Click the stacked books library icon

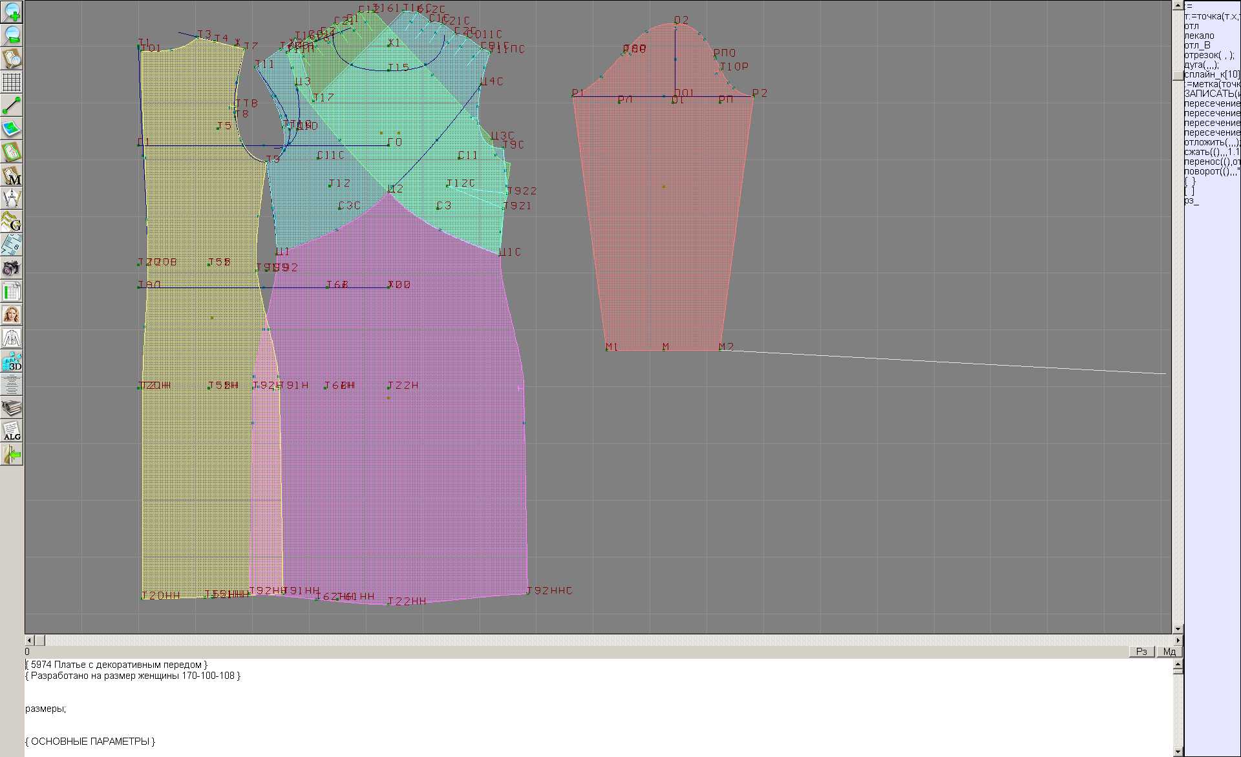click(12, 408)
